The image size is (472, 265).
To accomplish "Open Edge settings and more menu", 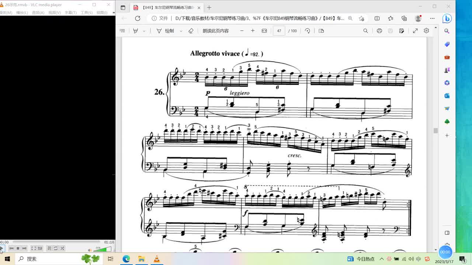I will 432,18.
